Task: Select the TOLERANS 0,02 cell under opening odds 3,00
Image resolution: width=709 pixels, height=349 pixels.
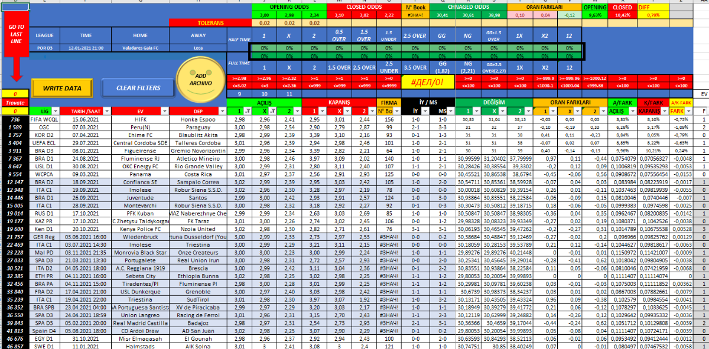Action: coord(265,23)
